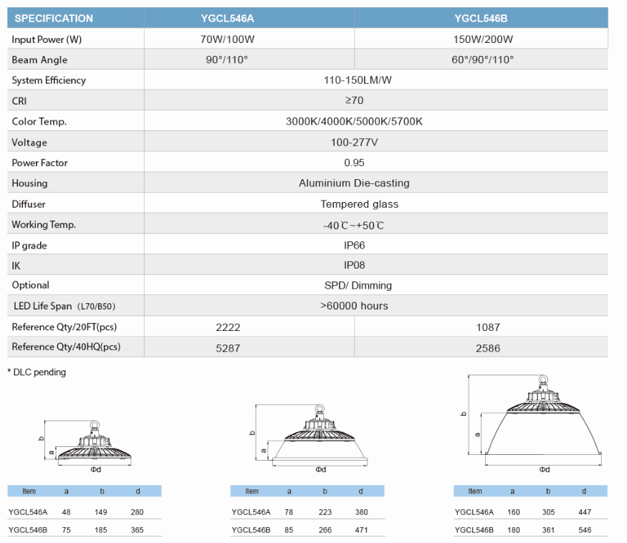Click the Tempered glass diffuser value

click(359, 204)
